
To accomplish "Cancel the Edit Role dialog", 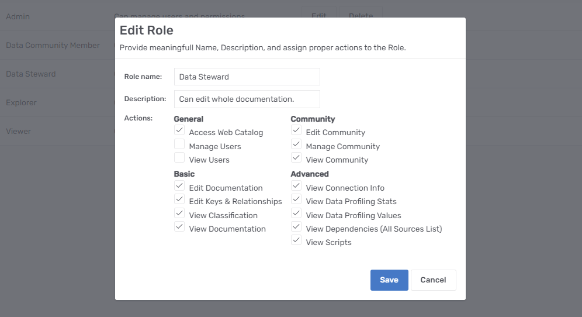I will pos(433,280).
